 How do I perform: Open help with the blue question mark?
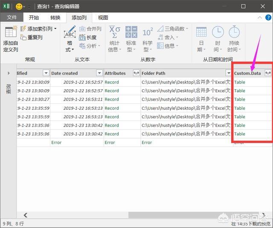click(x=268, y=18)
